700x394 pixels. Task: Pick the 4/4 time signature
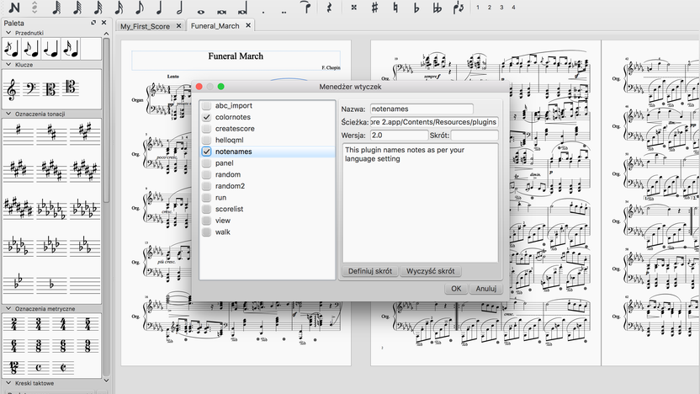63,324
